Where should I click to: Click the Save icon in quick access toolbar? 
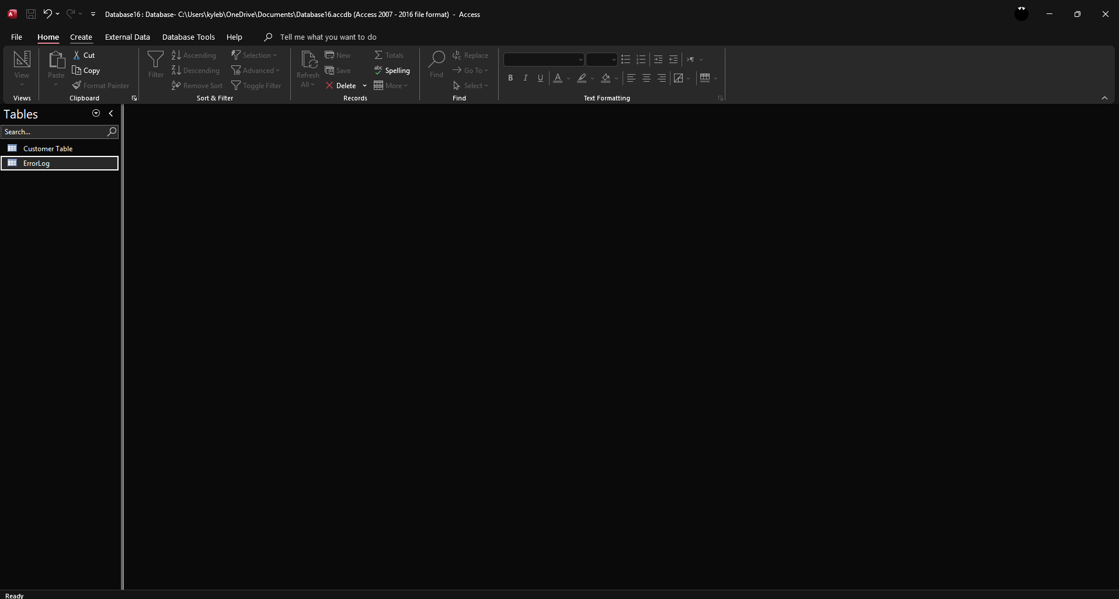pos(31,14)
